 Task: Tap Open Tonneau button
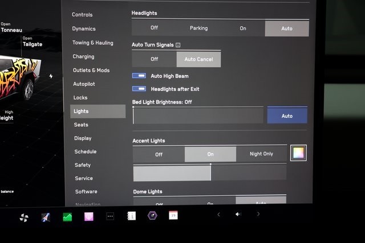click(x=11, y=27)
